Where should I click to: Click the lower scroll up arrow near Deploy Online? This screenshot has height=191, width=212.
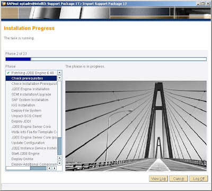point(59,158)
